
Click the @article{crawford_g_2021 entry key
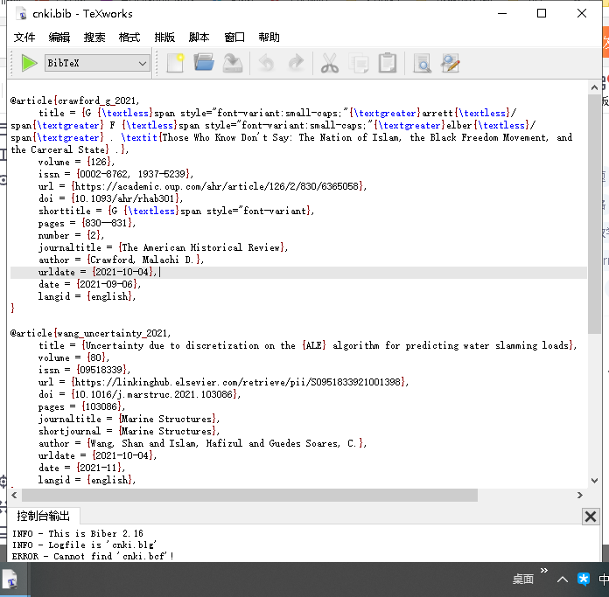[x=75, y=101]
